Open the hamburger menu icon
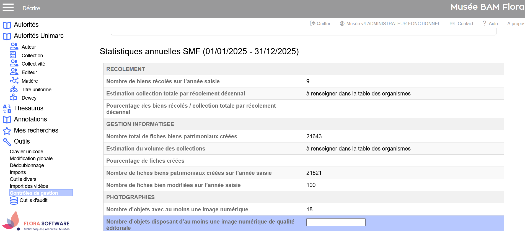525x231 pixels. pos(8,7)
